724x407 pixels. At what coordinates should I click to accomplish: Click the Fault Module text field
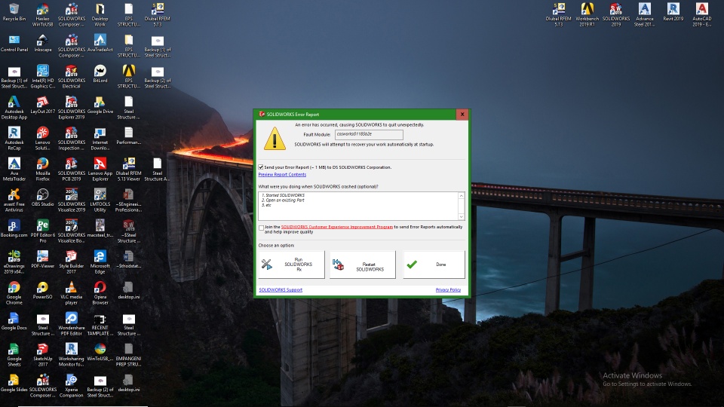(x=369, y=134)
